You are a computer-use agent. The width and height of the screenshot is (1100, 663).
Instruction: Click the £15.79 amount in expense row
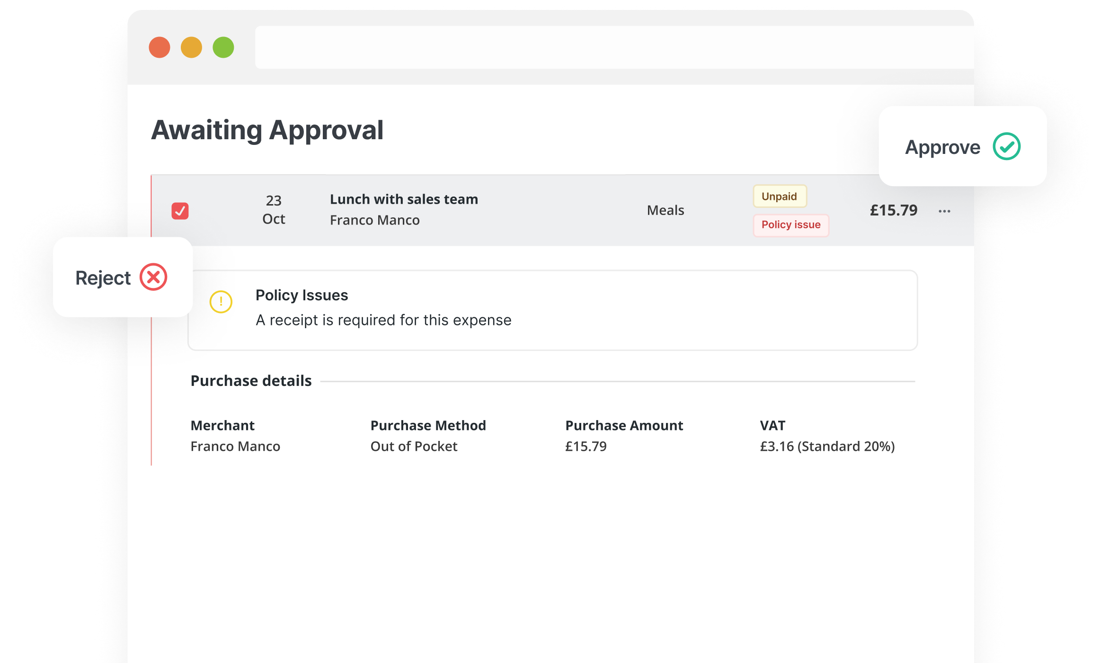[x=894, y=210]
